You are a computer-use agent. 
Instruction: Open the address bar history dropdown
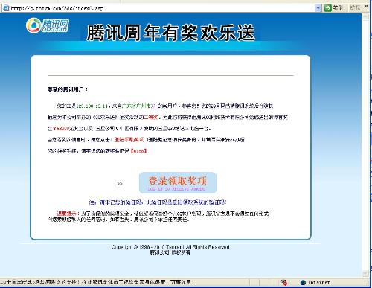318,8
